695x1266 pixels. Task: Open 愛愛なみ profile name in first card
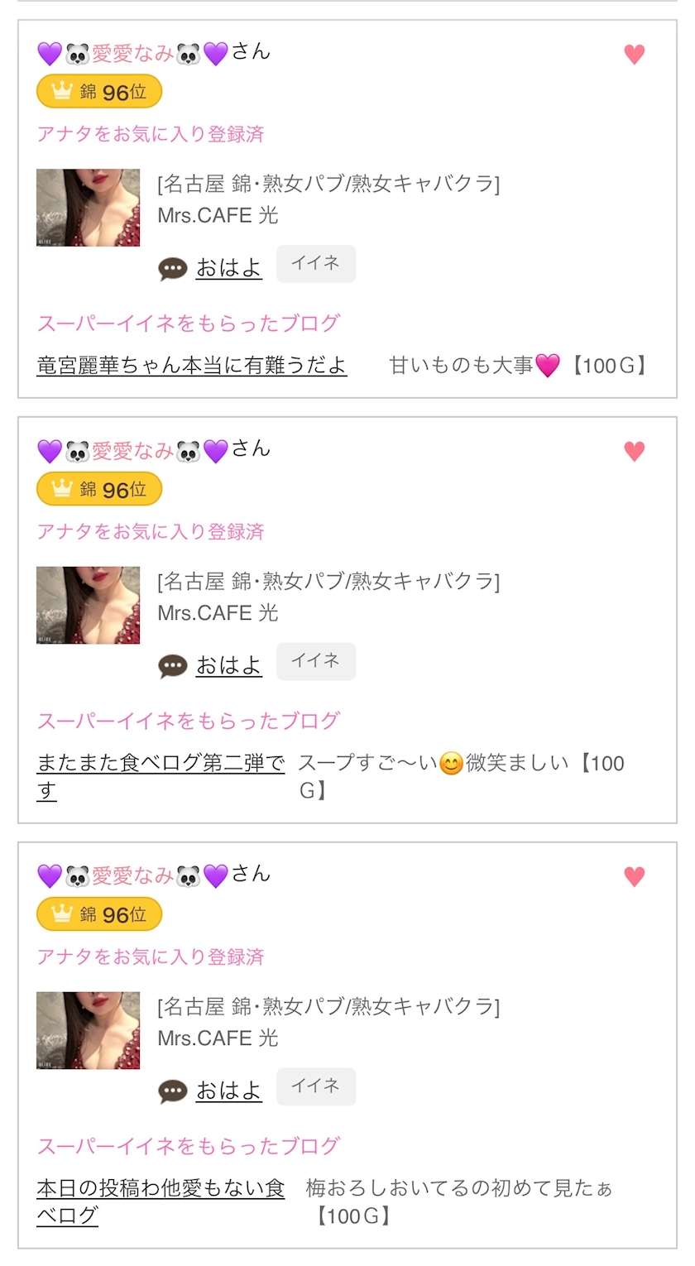(132, 54)
